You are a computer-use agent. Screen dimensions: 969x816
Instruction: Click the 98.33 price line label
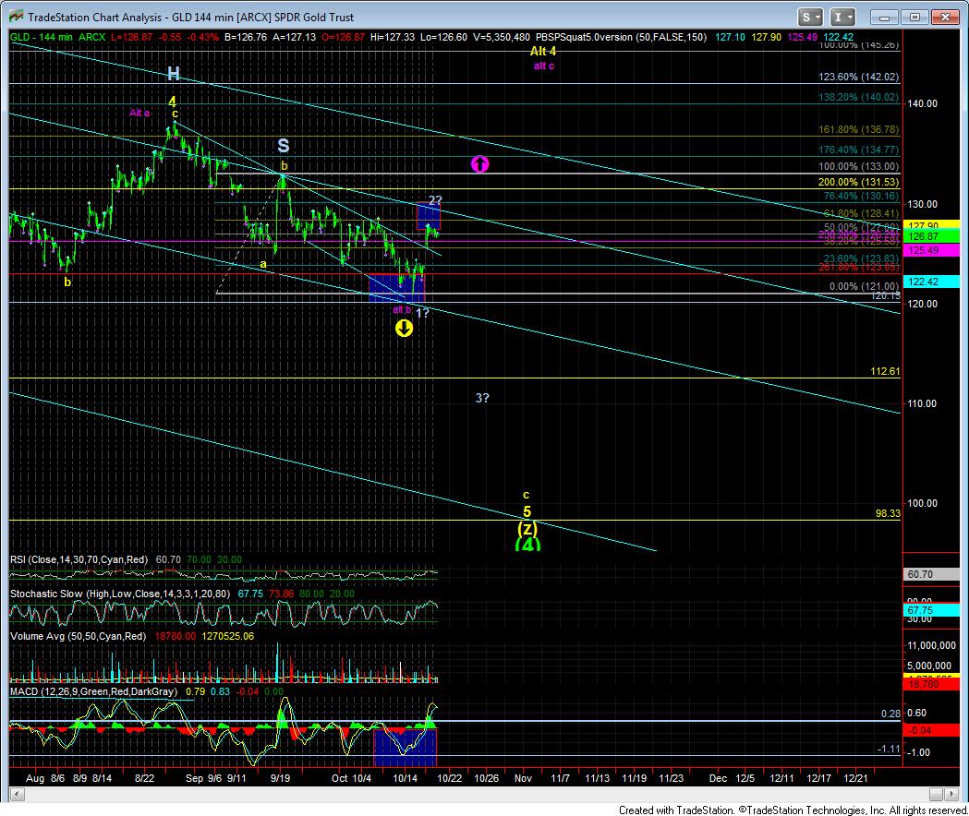pyautogui.click(x=888, y=513)
